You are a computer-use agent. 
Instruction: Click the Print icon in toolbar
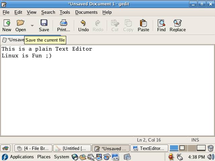tap(63, 23)
